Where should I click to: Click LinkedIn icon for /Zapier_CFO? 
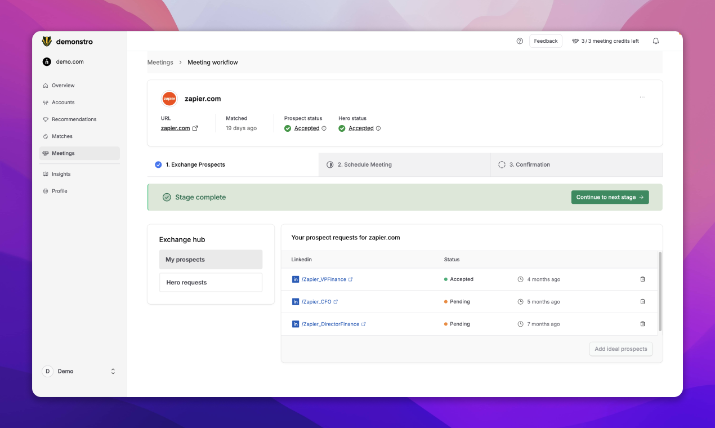296,302
